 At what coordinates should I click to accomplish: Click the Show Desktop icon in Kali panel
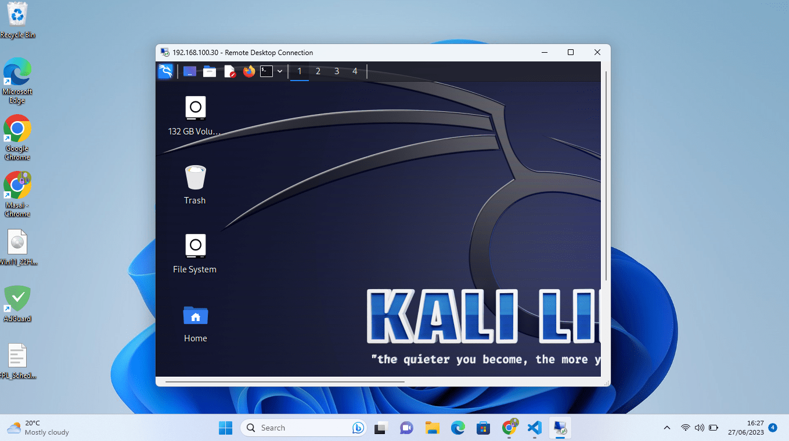click(x=189, y=71)
